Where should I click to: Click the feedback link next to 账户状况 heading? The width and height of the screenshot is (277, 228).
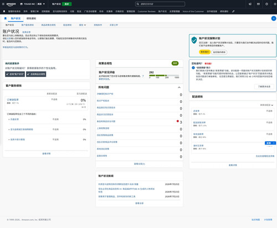[27, 32]
